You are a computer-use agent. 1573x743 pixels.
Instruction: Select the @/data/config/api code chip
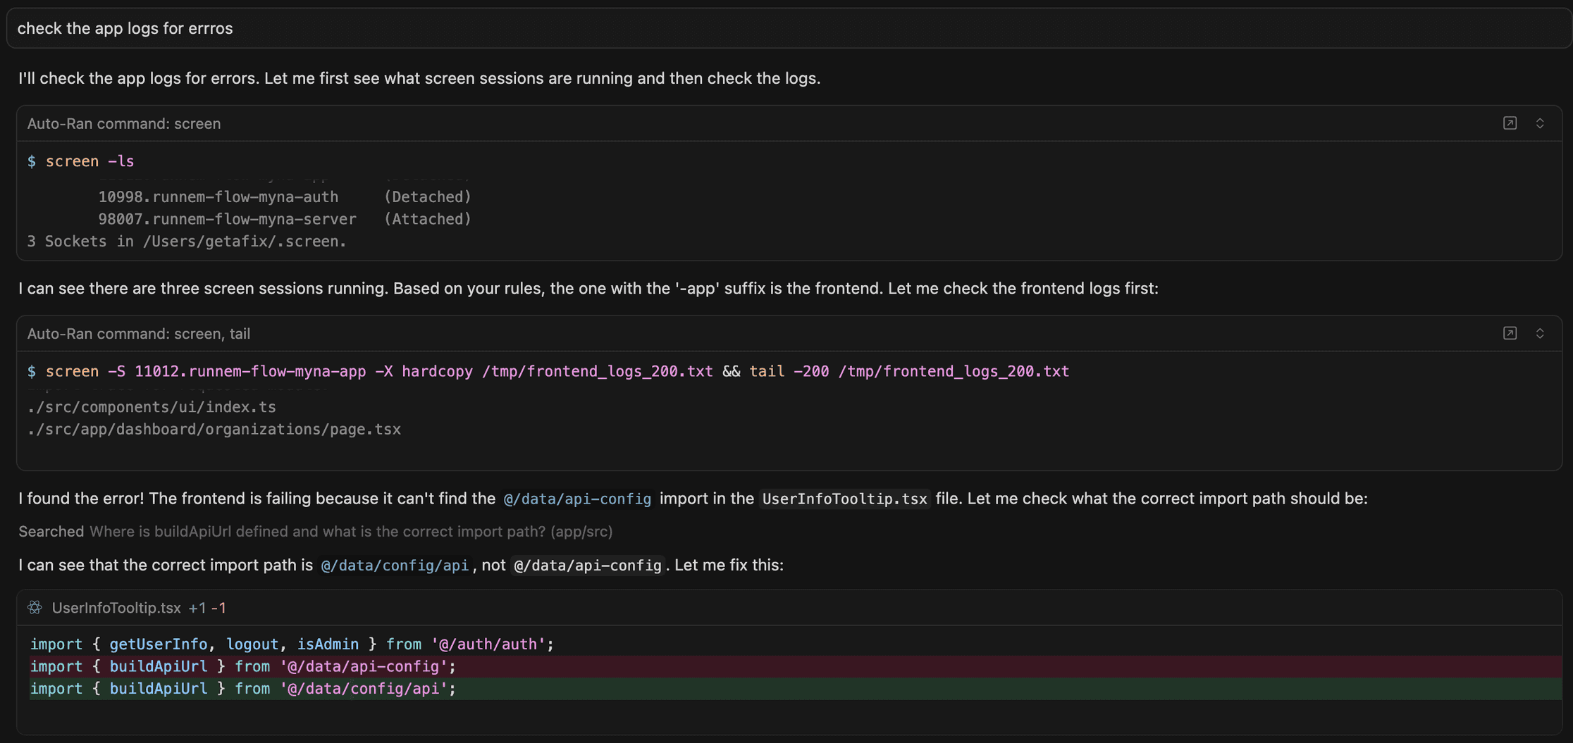[395, 565]
